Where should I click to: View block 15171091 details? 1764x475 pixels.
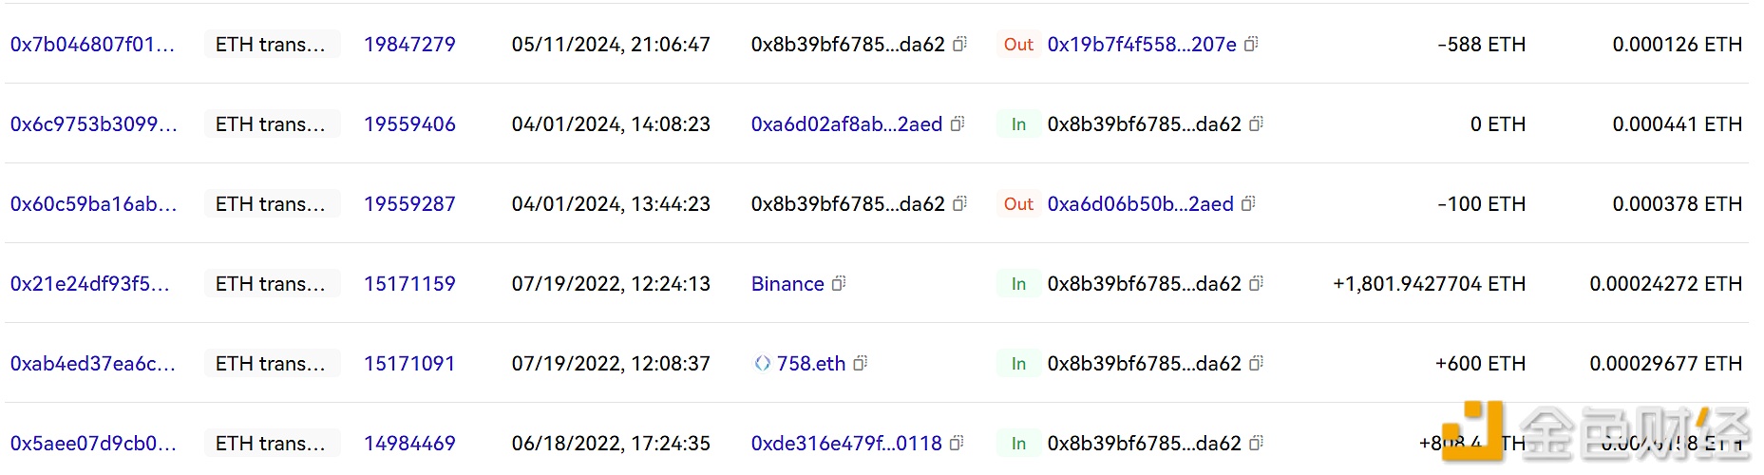409,363
